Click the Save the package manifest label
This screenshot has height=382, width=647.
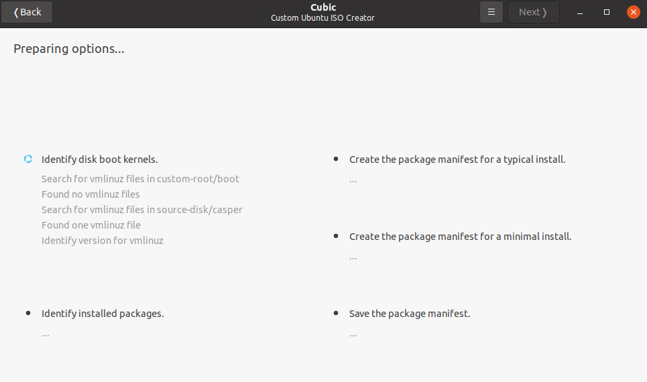[410, 313]
